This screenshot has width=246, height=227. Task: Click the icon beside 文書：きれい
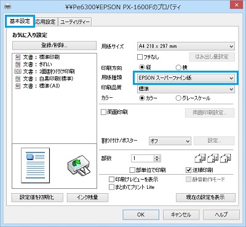[18, 64]
